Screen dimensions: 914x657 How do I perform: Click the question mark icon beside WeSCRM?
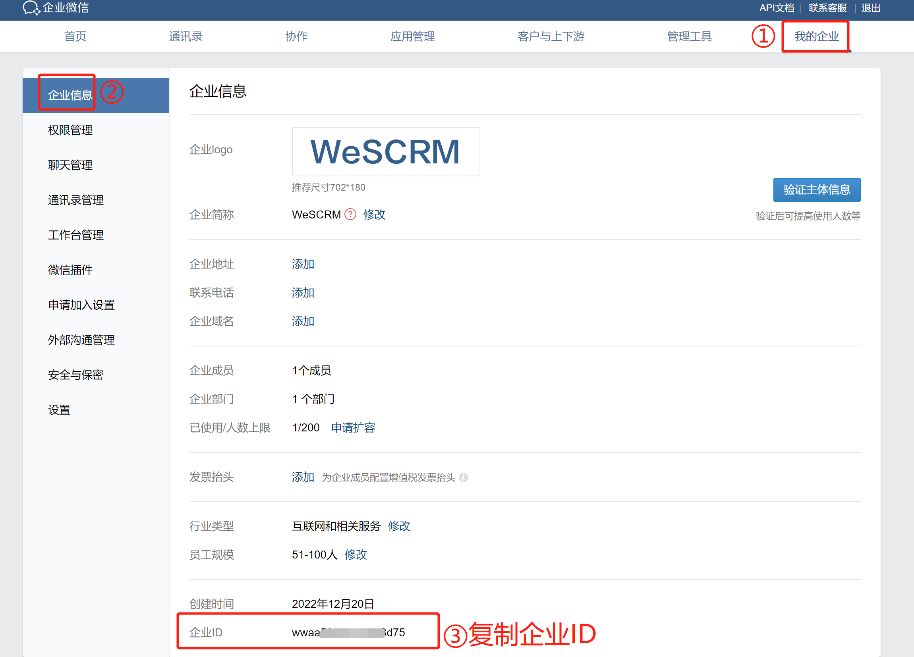coord(351,214)
